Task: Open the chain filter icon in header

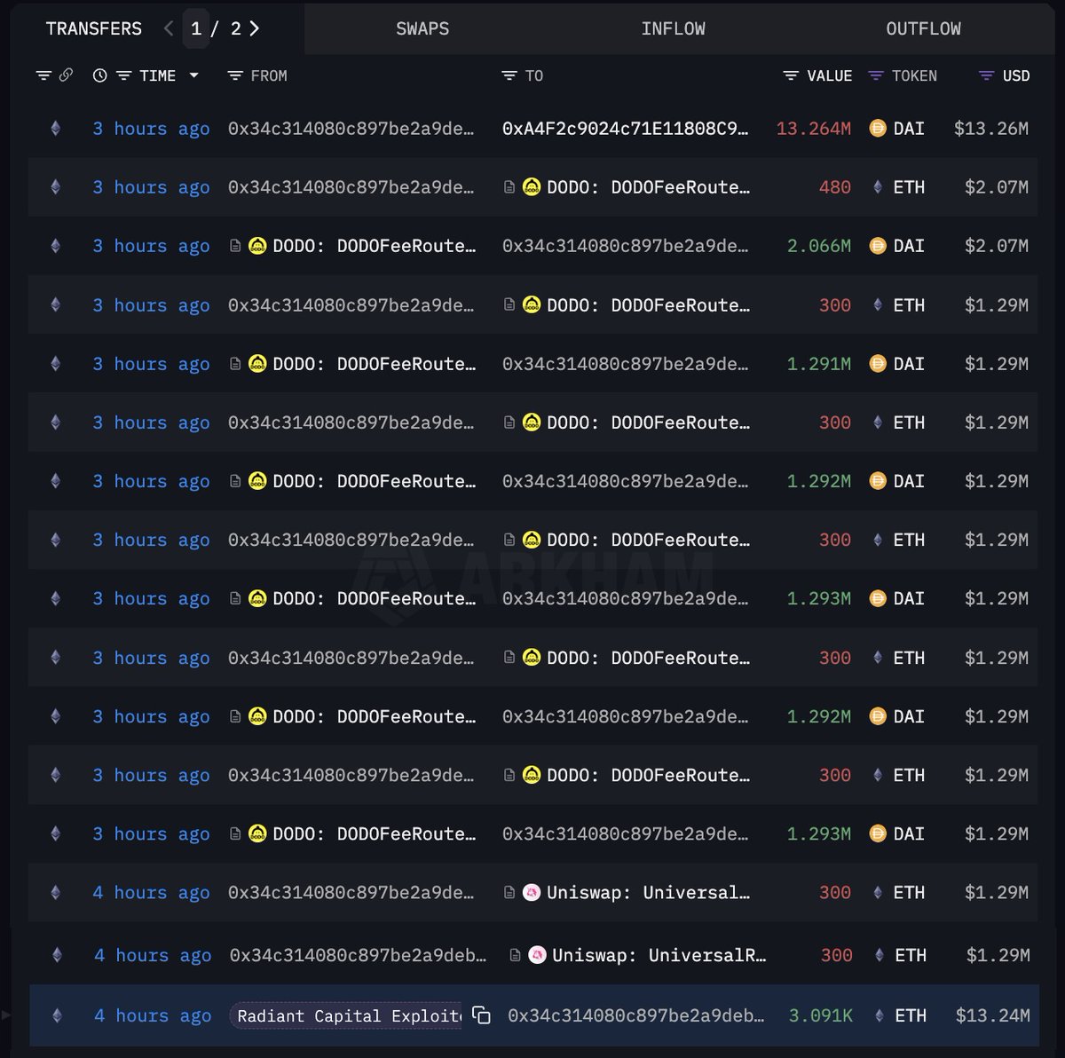Action: pos(43,75)
